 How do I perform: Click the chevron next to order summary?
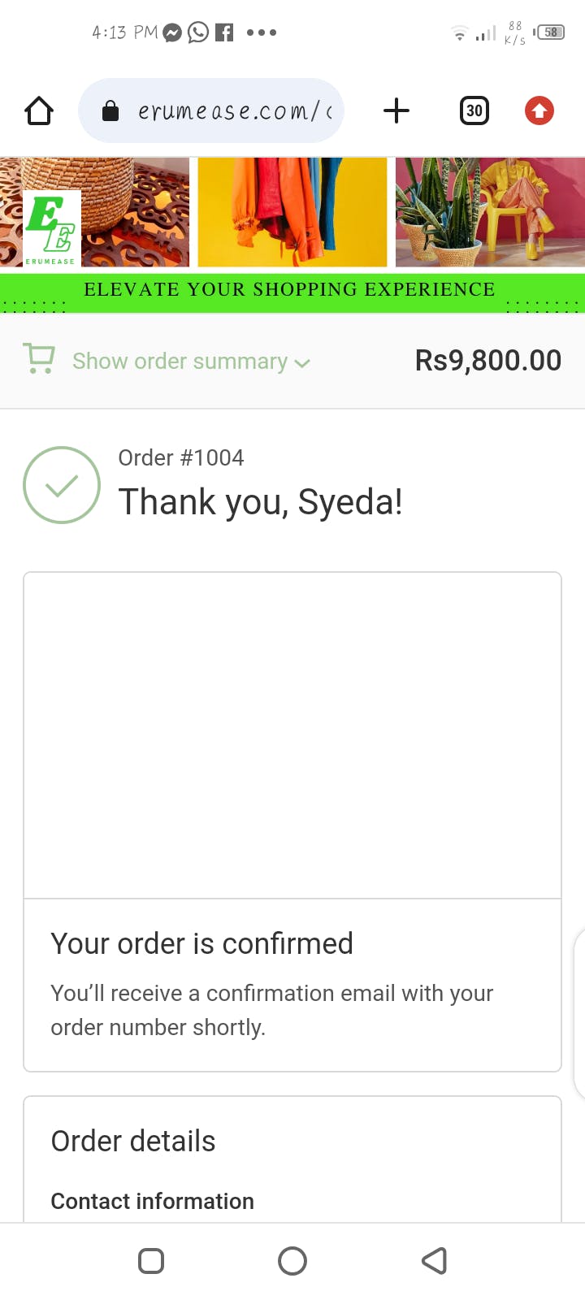[x=302, y=363]
